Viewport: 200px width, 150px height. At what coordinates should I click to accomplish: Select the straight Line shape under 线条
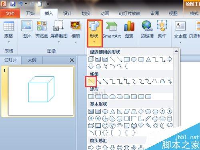pyautogui.click(x=91, y=81)
